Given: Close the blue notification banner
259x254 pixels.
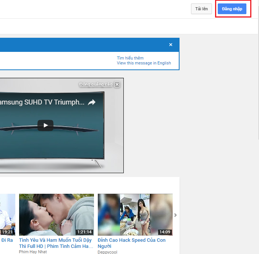Looking at the screenshot, I should point(171,45).
